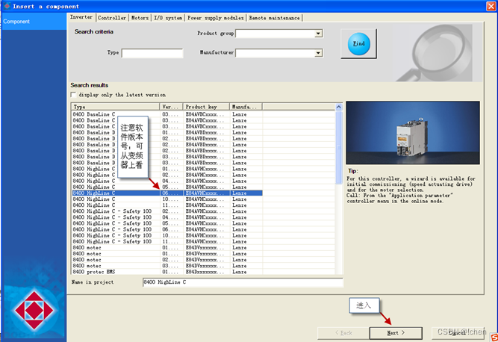Switch to the Inverter tab
The height and width of the screenshot is (342, 498).
pyautogui.click(x=81, y=17)
